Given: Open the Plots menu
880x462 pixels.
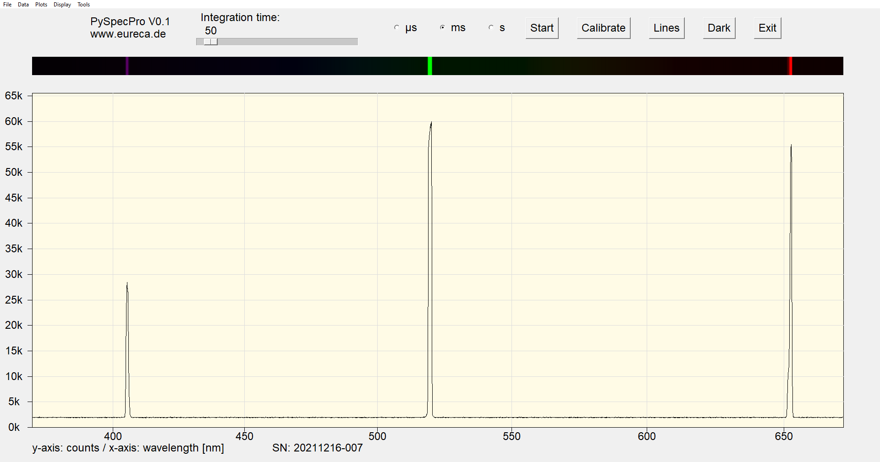Looking at the screenshot, I should [41, 5].
